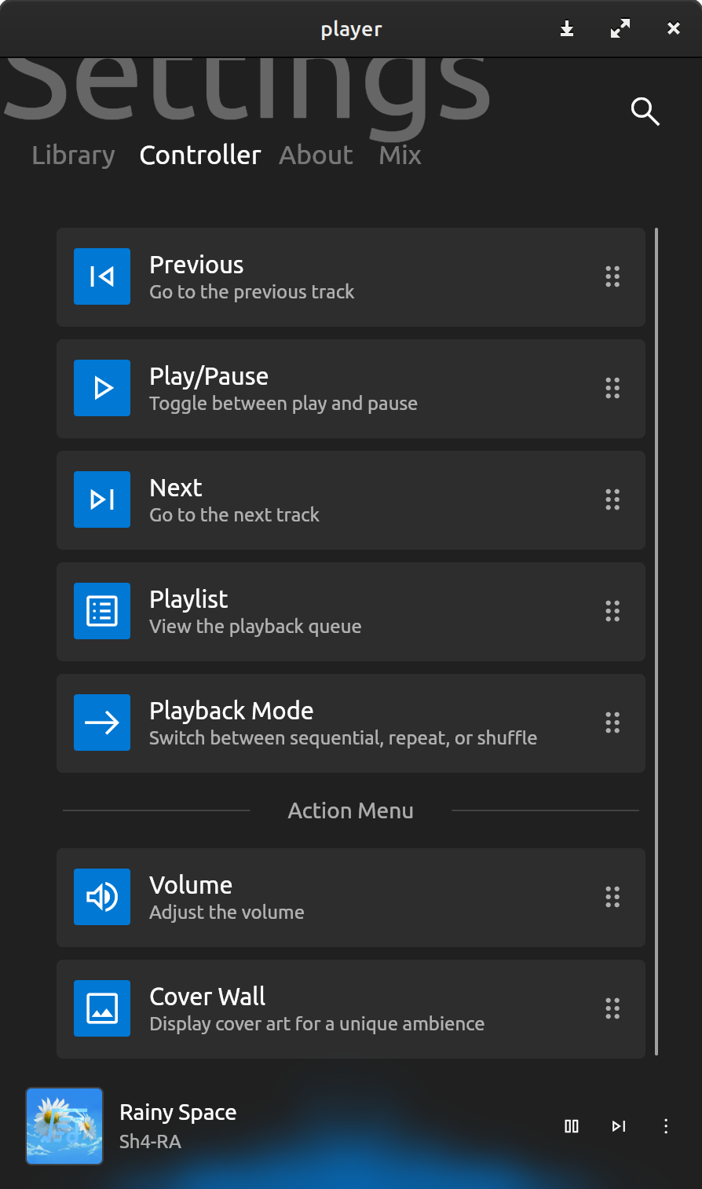Click the vertical scrollbar of the controller list
702x1189 pixels.
[656, 642]
